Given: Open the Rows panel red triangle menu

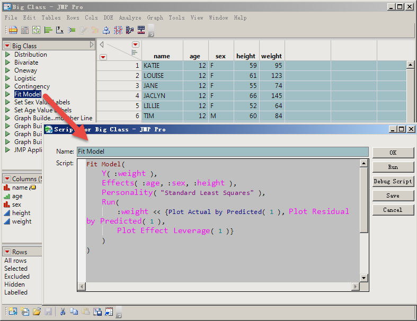Looking at the screenshot, I should pos(7,252).
